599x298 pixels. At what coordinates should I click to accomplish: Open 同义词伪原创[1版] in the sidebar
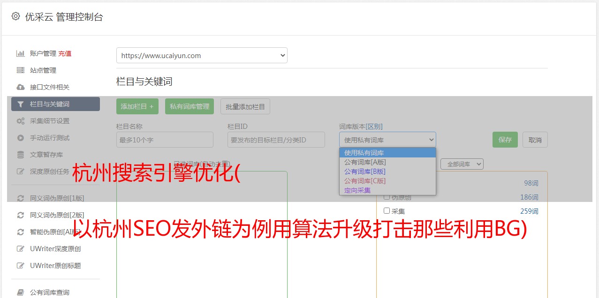[57, 198]
